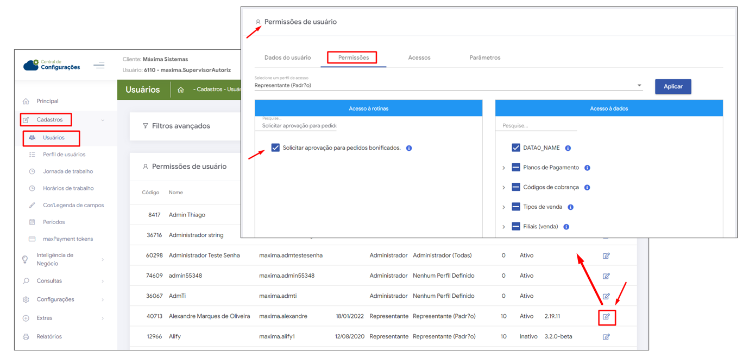Toggle the Códigos de cobrança checkbox
Viewport: 743px width, 358px height.
pos(516,187)
